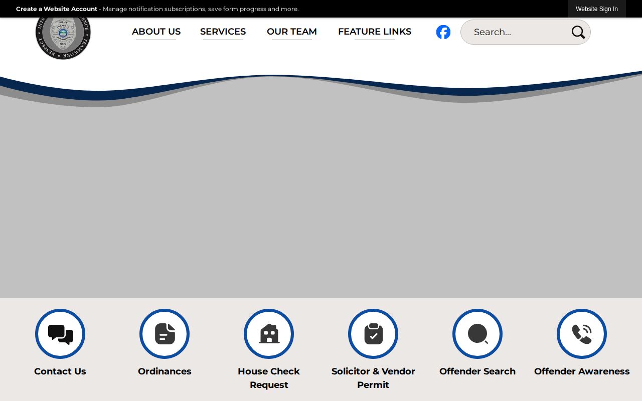Click the Ordinances text label
This screenshot has height=401, width=642.
click(x=165, y=371)
